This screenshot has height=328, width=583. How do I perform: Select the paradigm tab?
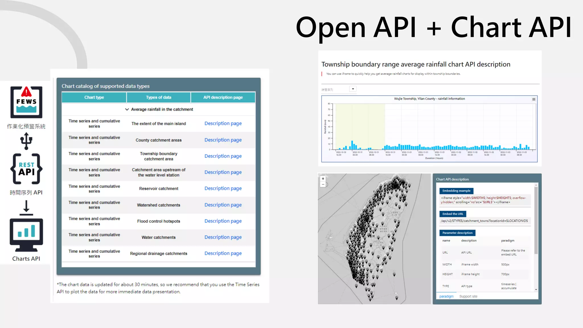pos(446,296)
